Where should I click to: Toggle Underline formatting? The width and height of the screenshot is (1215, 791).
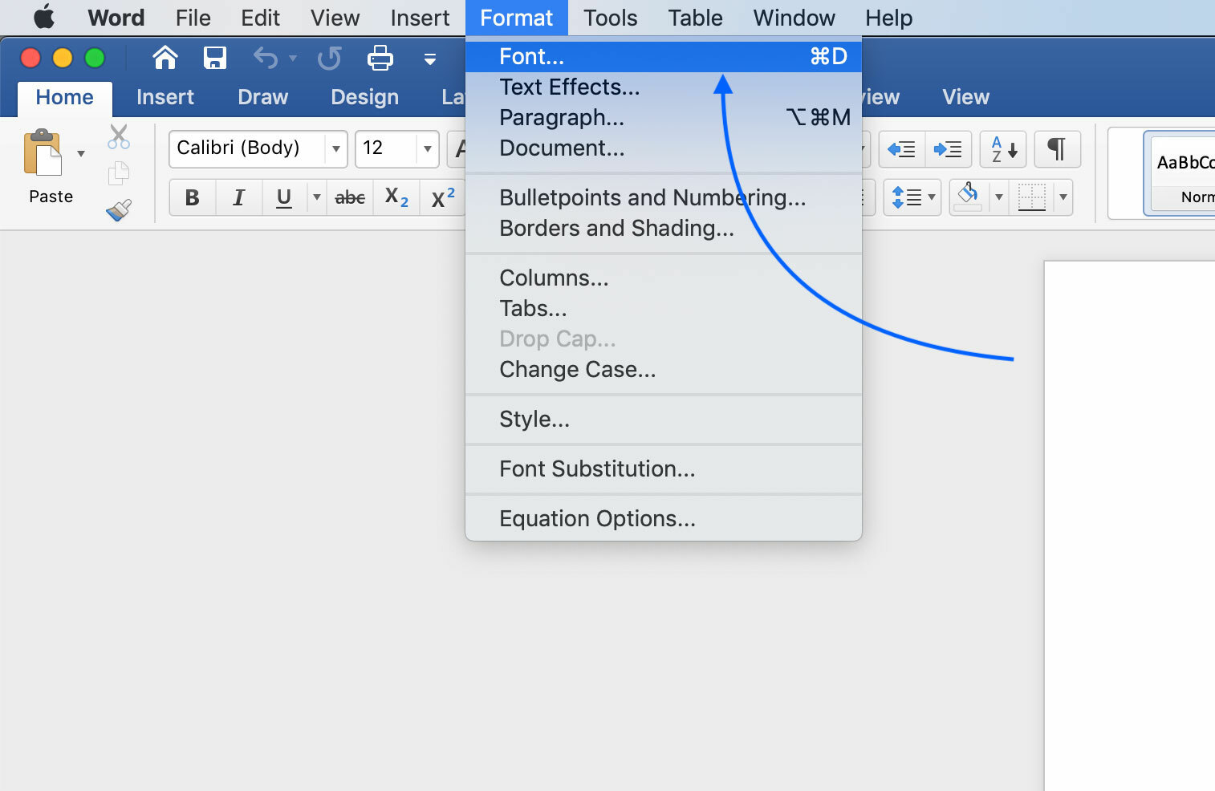284,197
